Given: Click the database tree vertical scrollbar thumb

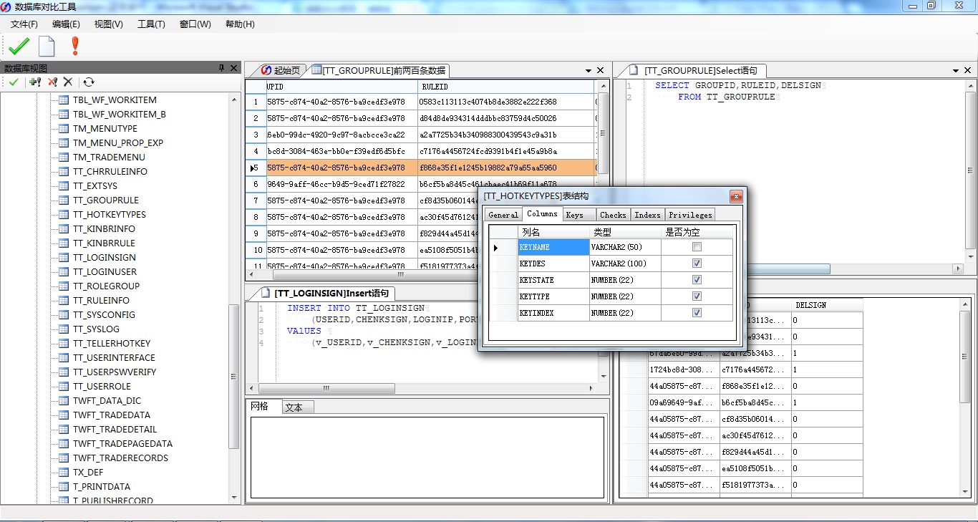Looking at the screenshot, I should (x=233, y=376).
